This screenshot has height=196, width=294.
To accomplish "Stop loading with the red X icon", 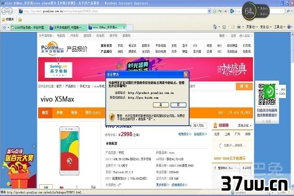I will 226,11.
